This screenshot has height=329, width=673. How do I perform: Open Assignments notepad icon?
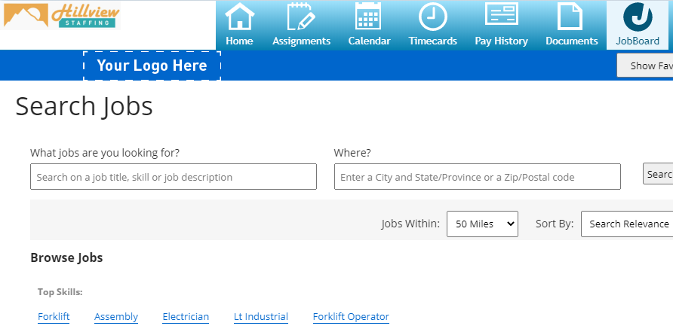(301, 17)
